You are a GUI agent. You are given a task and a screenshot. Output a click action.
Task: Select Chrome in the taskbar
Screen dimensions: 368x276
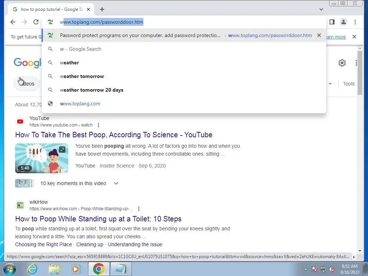98,269
